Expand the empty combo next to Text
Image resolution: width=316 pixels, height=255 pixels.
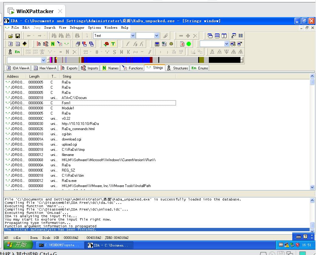tap(156, 36)
